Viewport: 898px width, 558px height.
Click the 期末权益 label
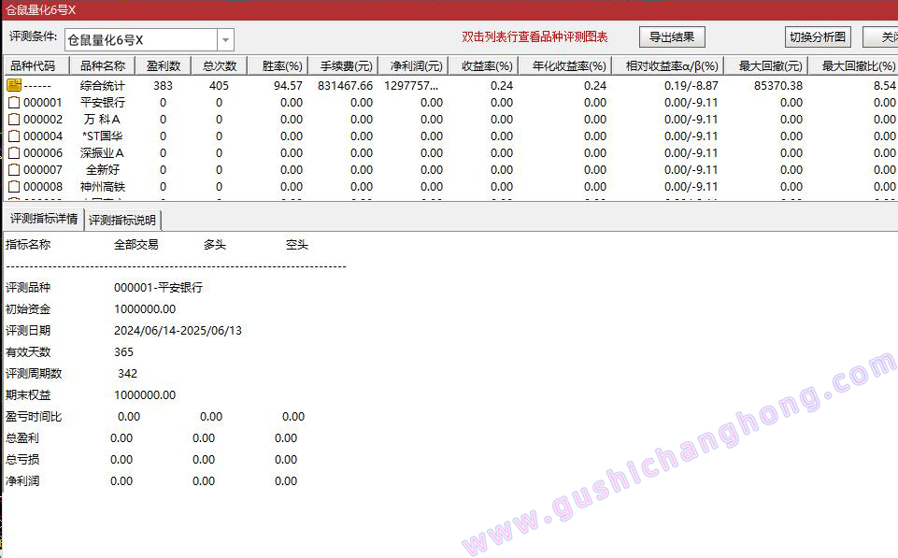[x=28, y=395]
